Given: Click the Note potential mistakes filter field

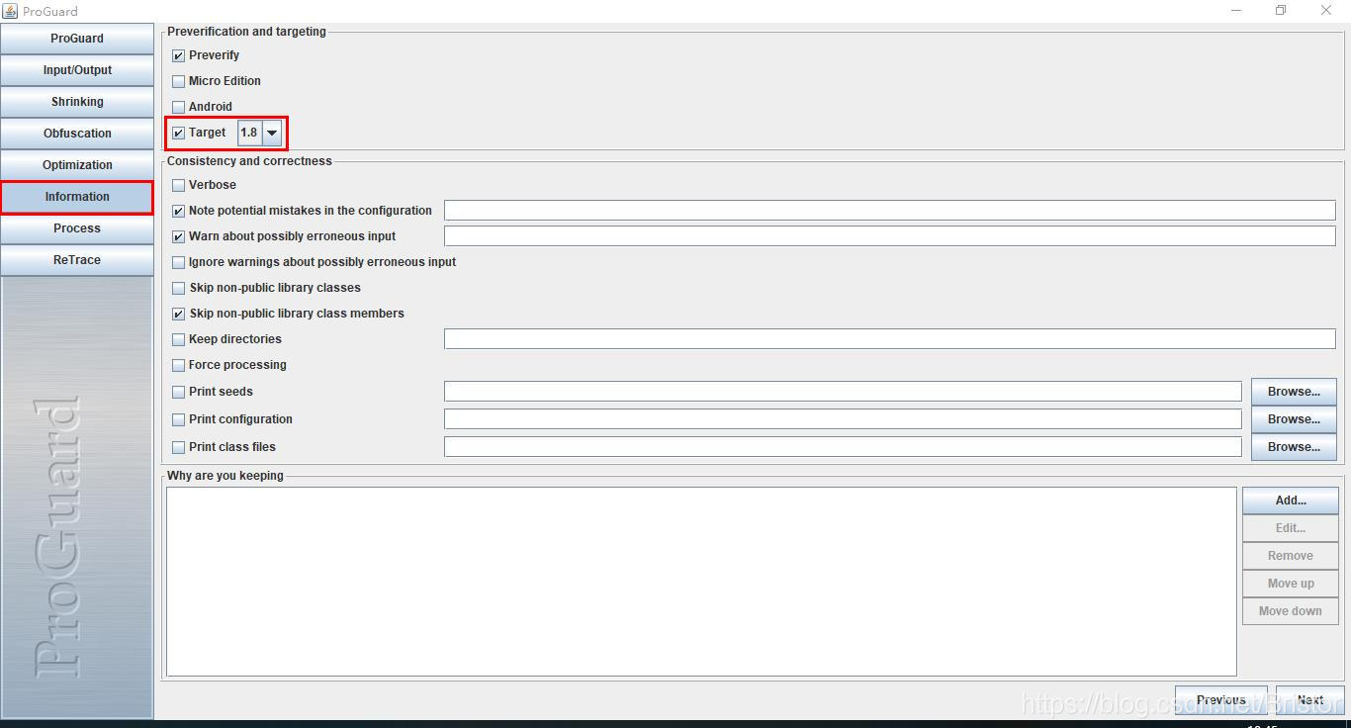Looking at the screenshot, I should pyautogui.click(x=890, y=210).
